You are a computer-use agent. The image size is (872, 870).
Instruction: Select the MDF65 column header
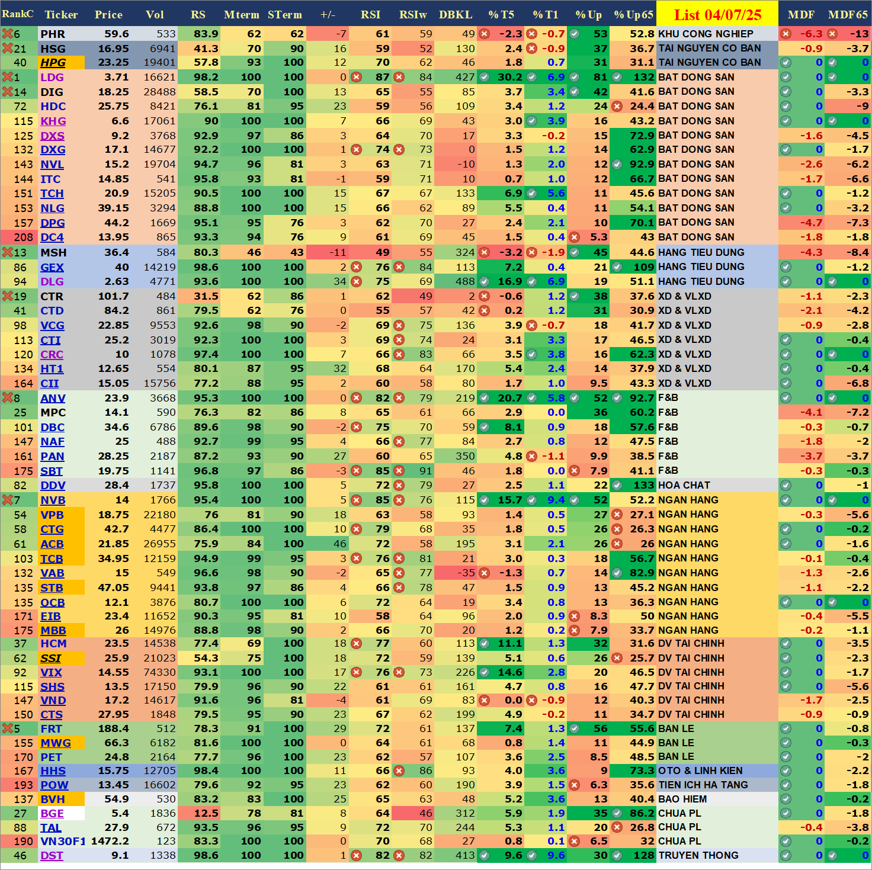pyautogui.click(x=848, y=14)
